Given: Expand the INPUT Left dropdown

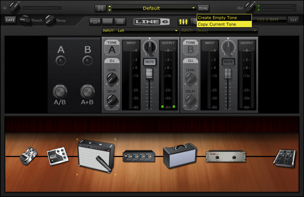Looking at the screenshot, I should (177, 31).
